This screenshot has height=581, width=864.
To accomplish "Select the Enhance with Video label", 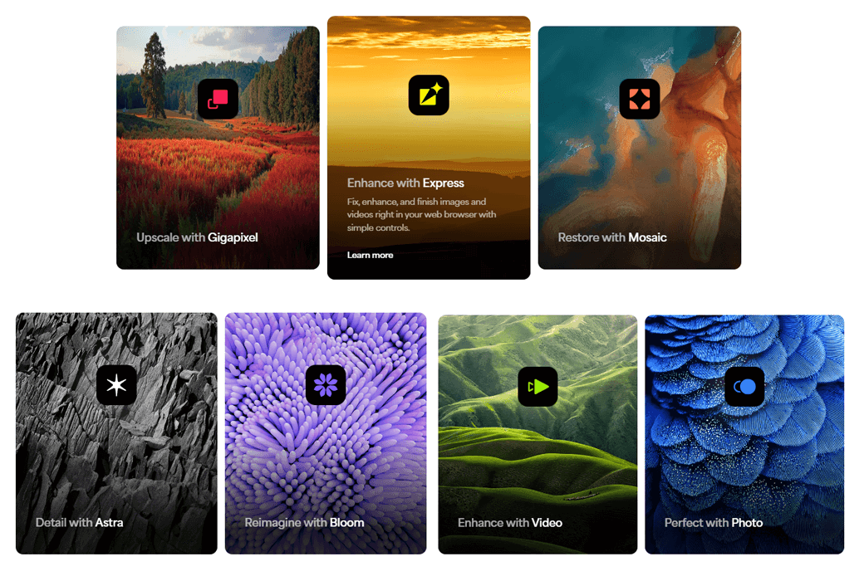I will coord(510,523).
